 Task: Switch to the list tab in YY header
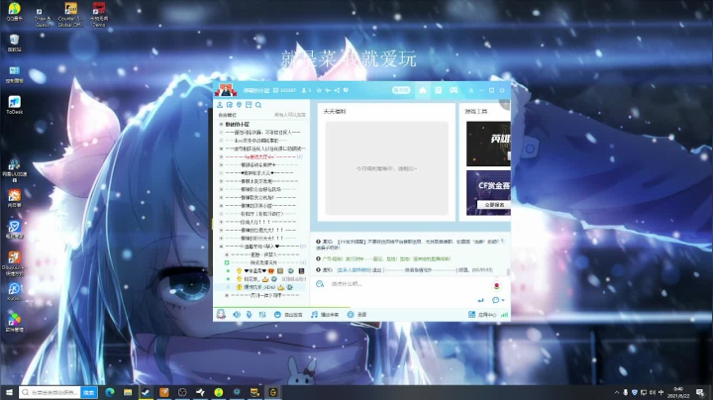tap(439, 90)
